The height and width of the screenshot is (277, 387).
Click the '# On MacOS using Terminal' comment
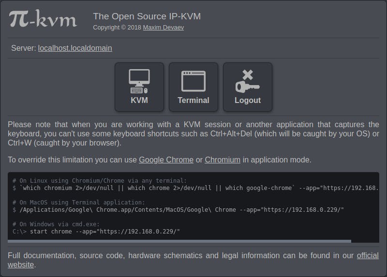79,203
